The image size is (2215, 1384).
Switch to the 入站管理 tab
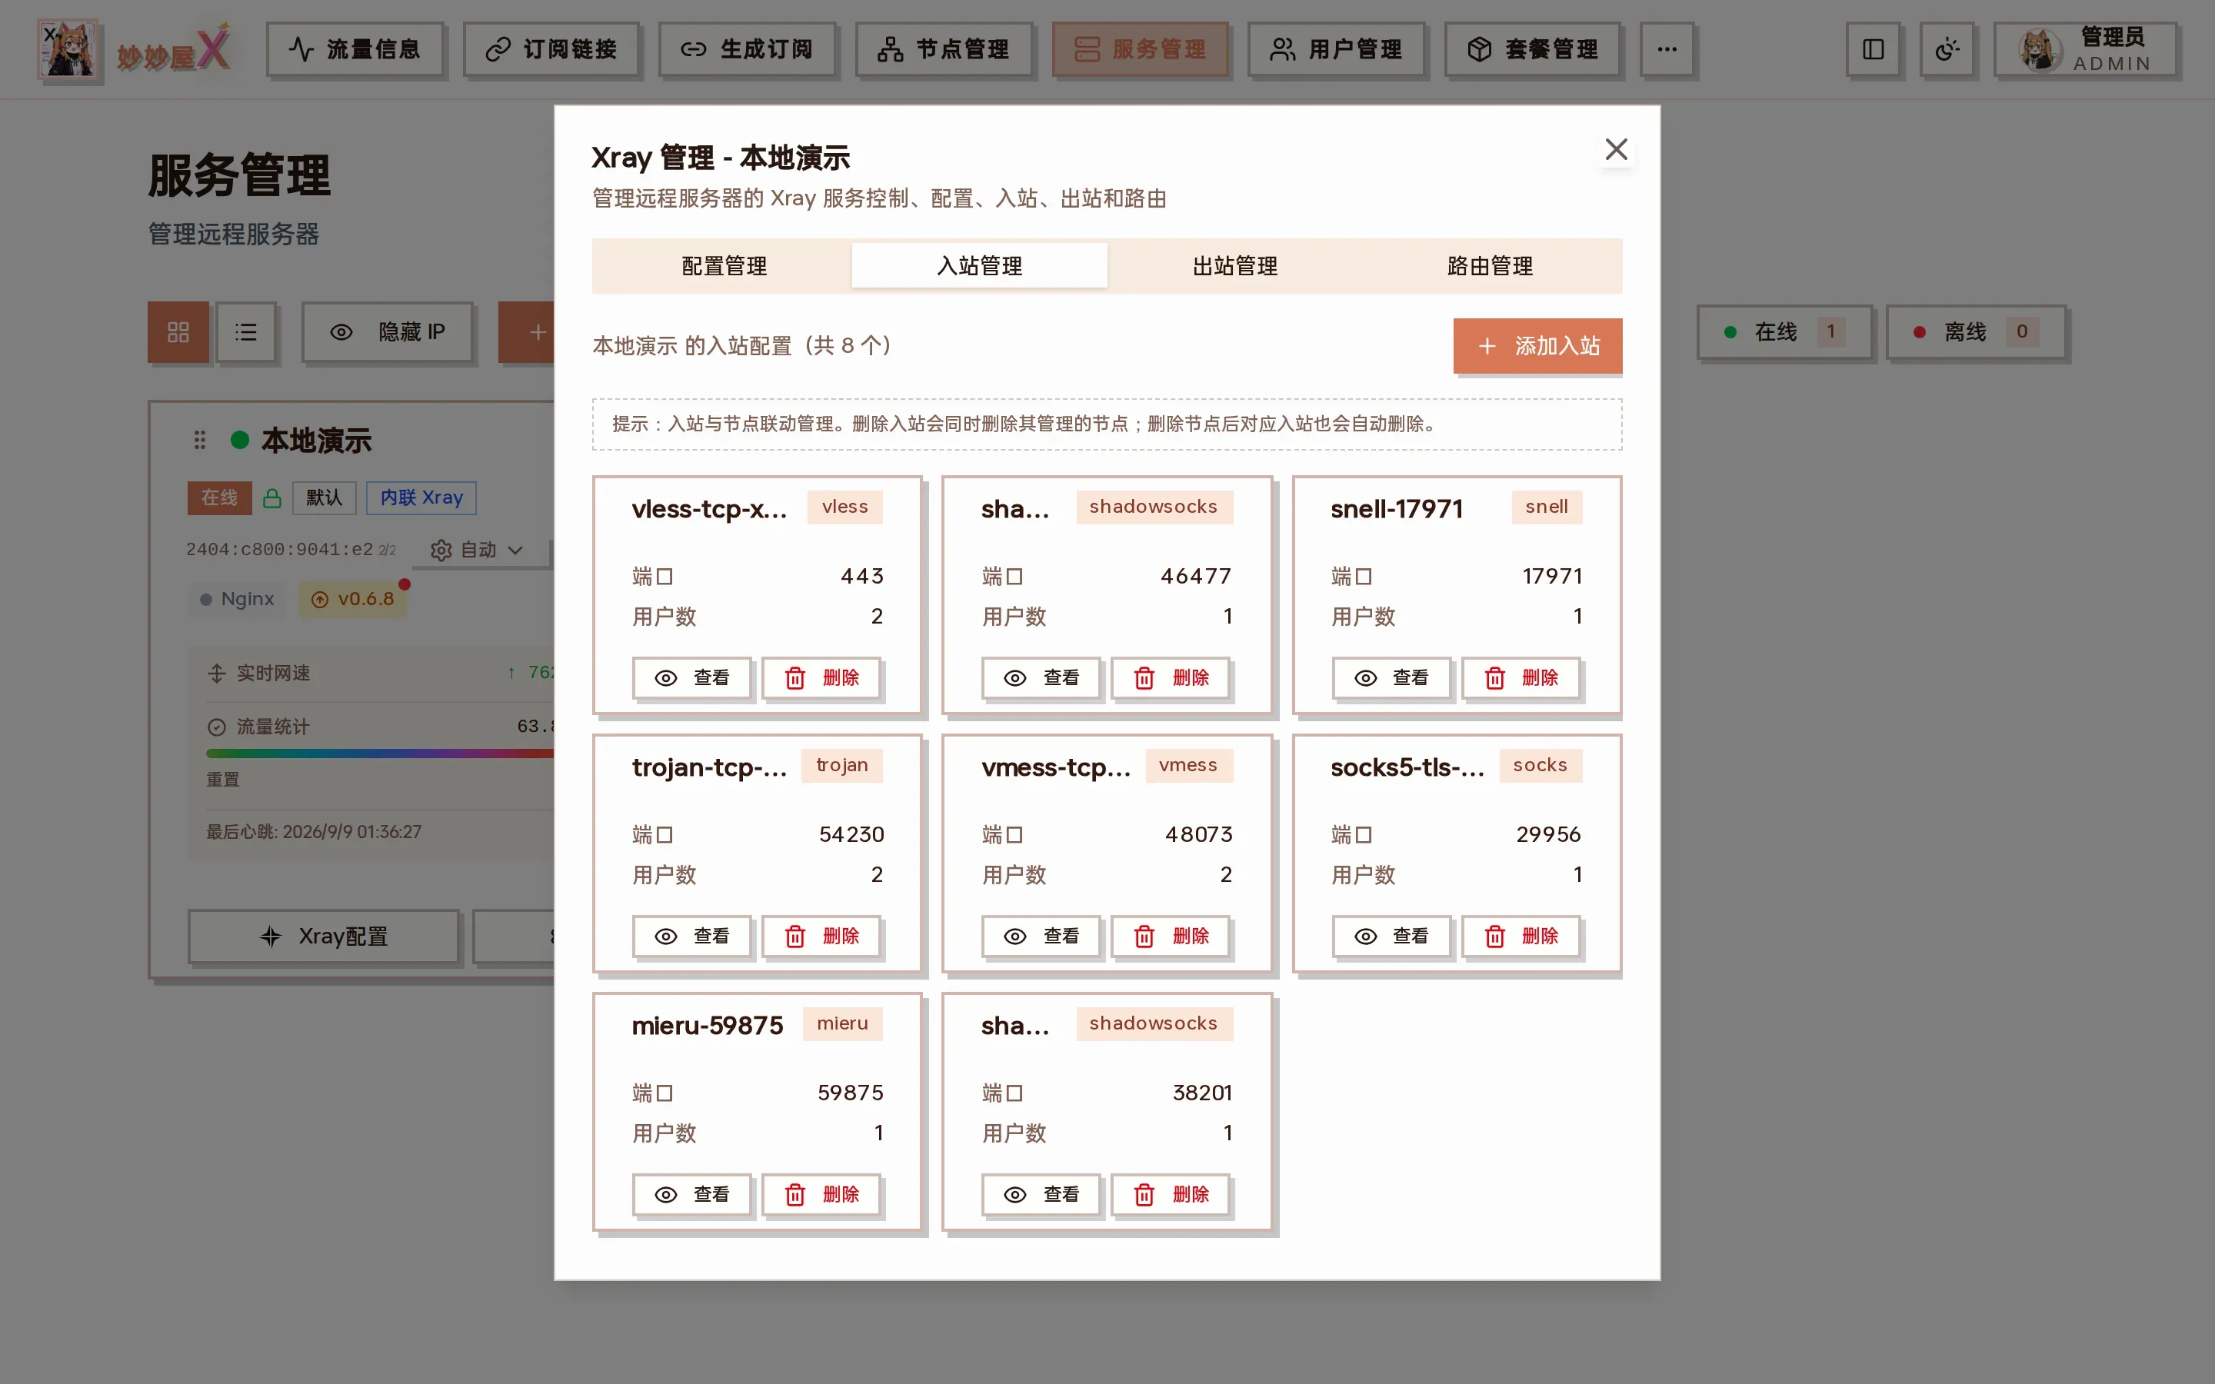pyautogui.click(x=979, y=266)
